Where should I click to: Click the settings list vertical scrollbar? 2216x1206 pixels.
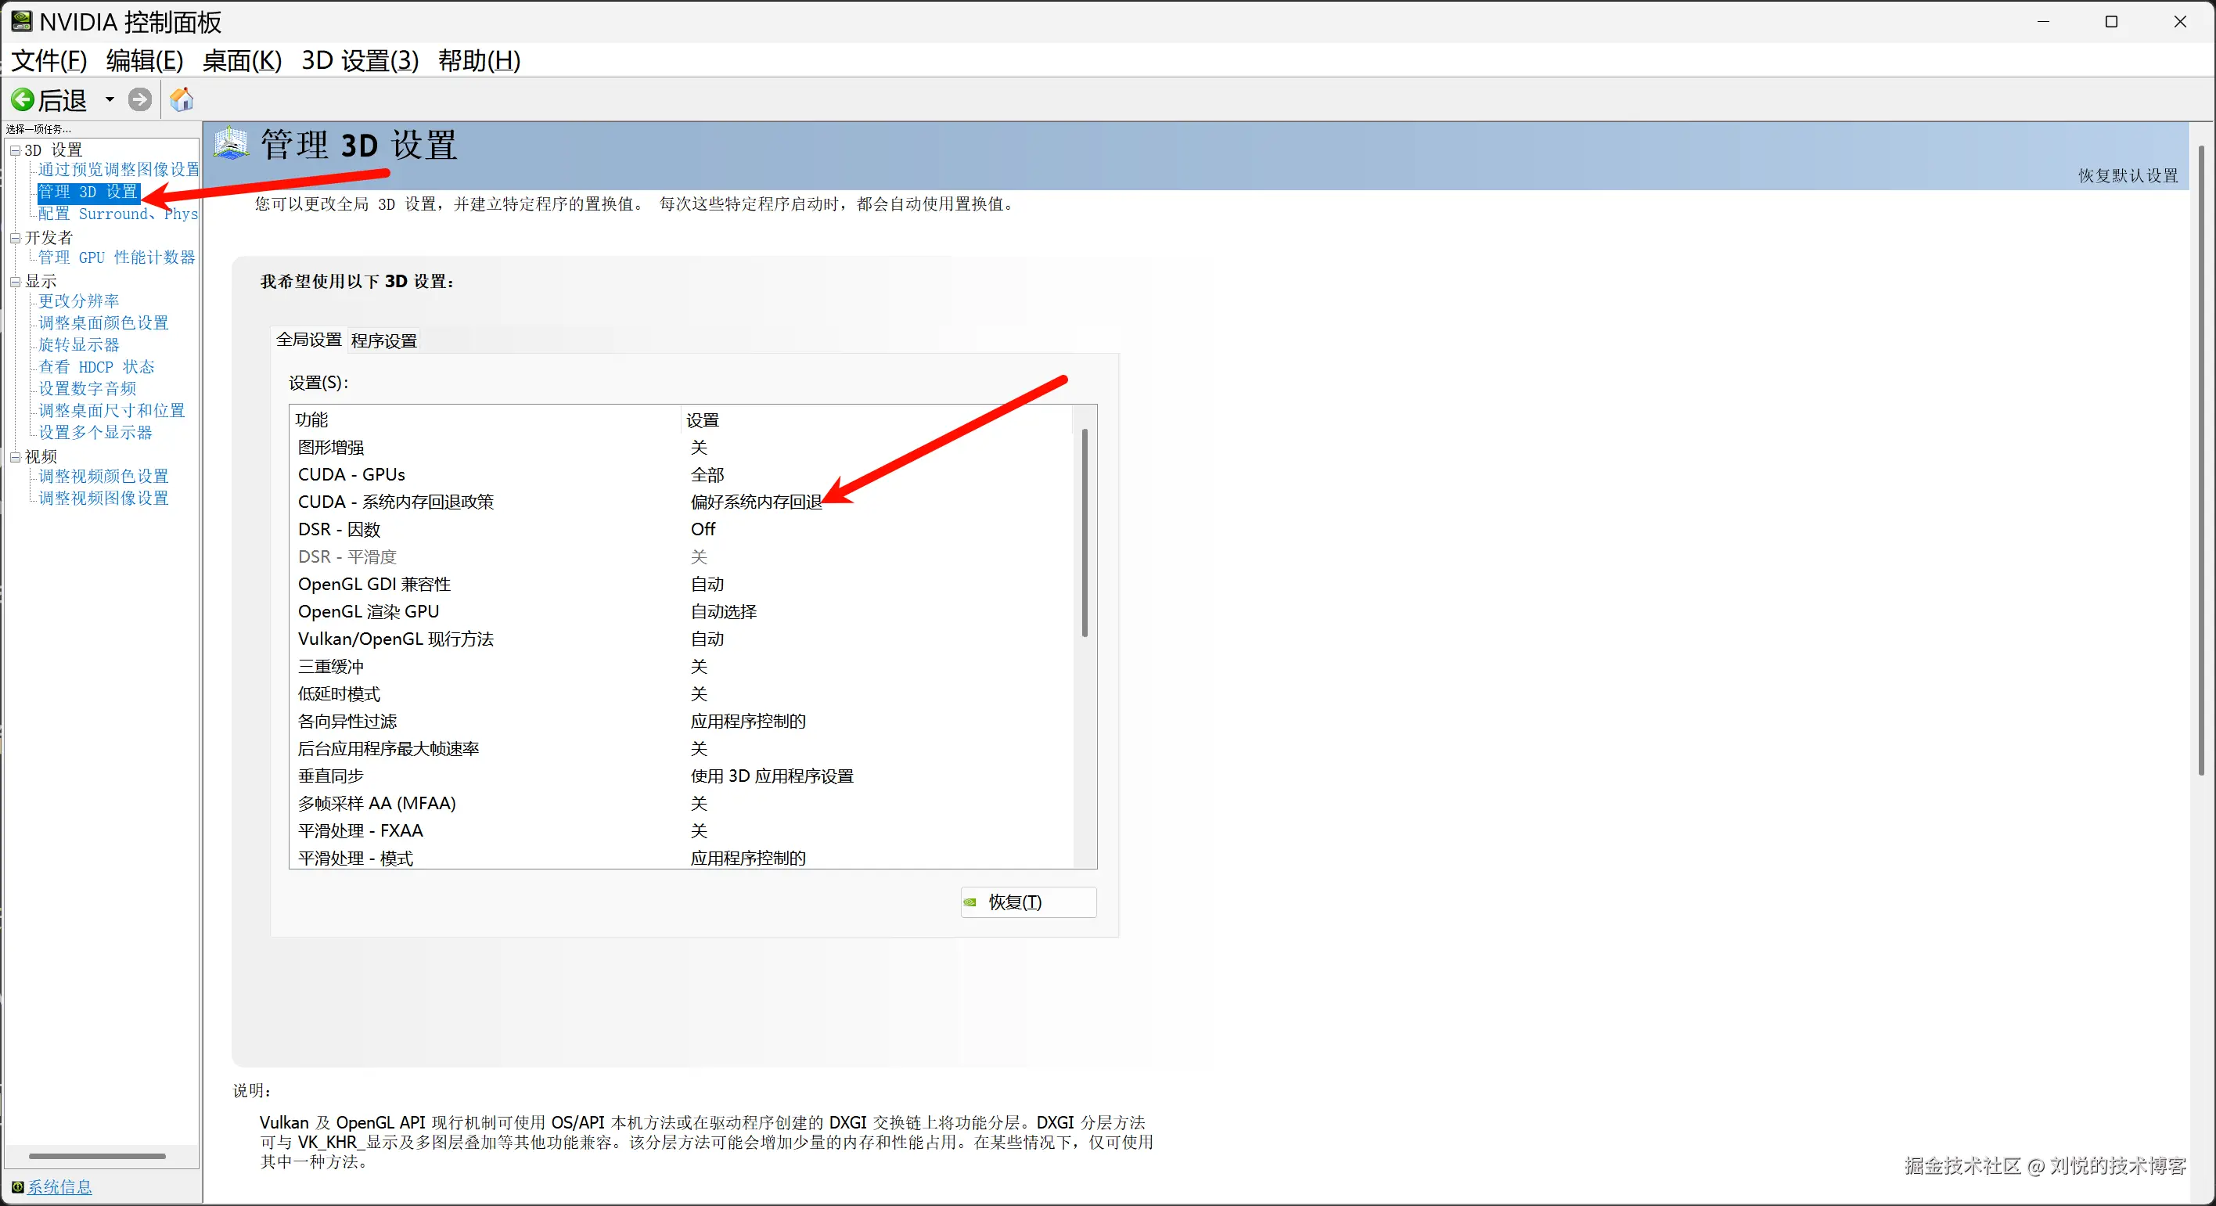click(1085, 533)
